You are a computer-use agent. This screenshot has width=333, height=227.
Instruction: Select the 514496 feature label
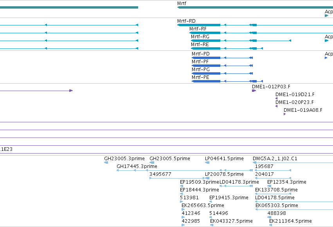[218, 213]
